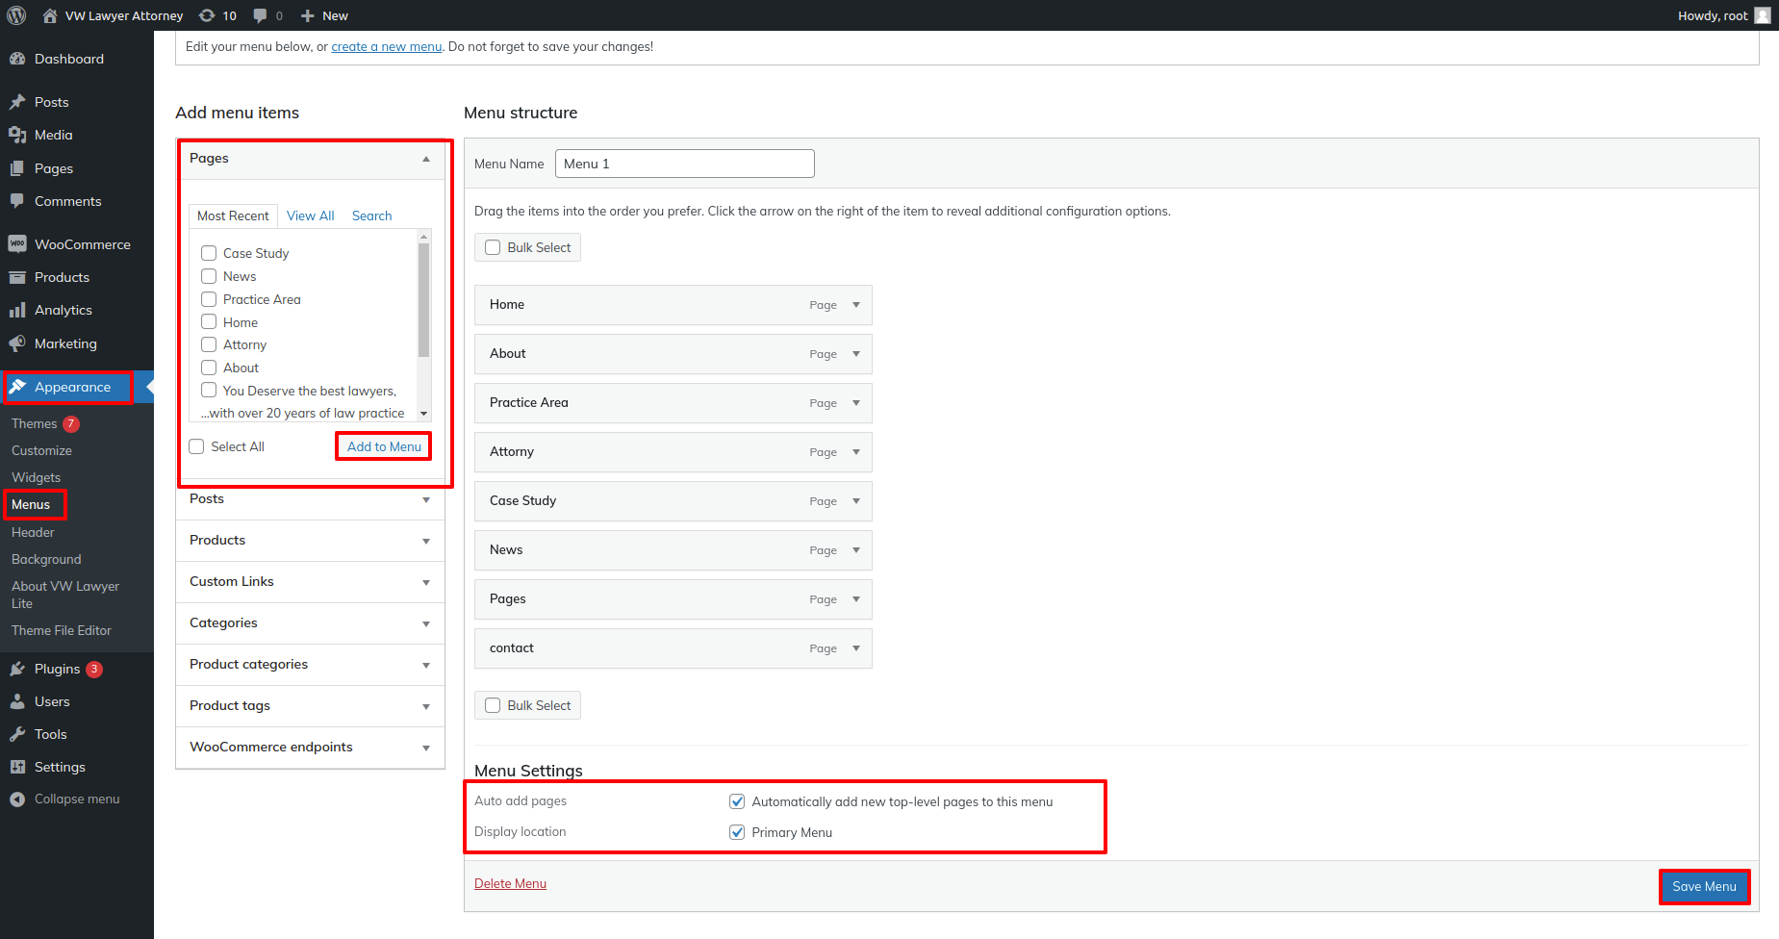Click the Delete Menu link

click(x=510, y=883)
